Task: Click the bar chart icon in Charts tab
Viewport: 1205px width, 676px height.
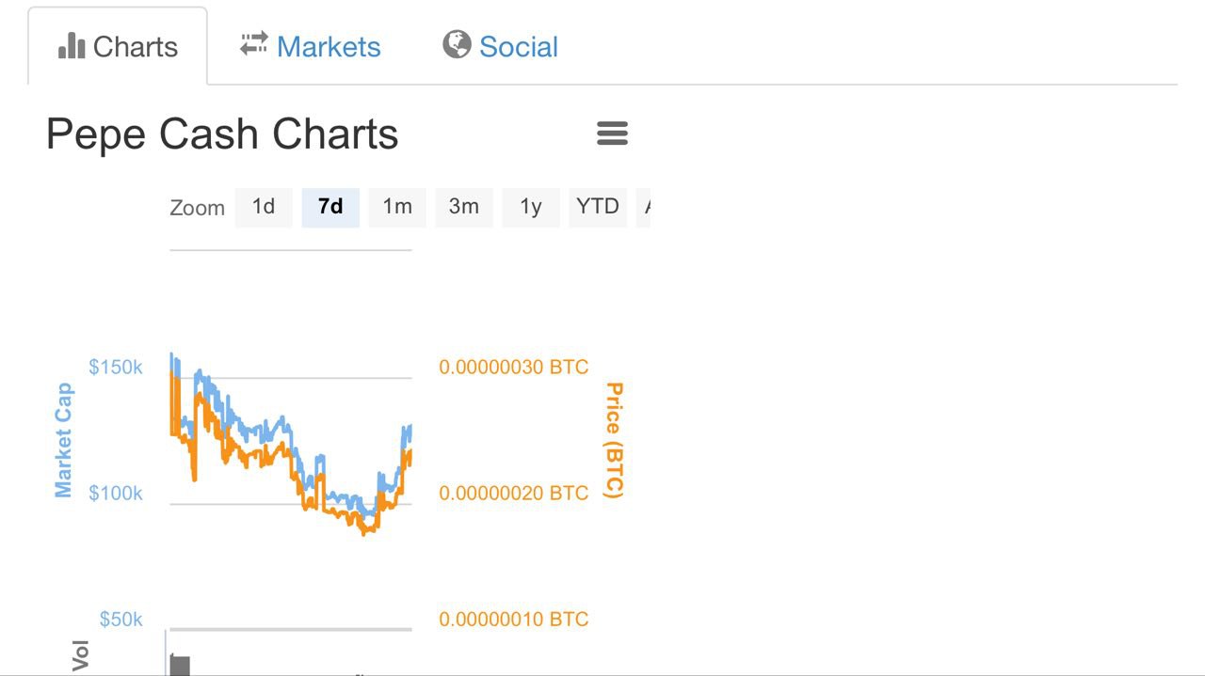Action: (72, 45)
